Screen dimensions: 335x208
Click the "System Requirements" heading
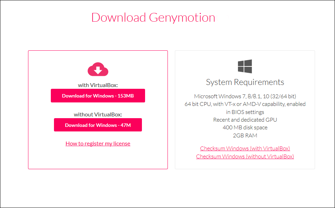click(x=245, y=82)
